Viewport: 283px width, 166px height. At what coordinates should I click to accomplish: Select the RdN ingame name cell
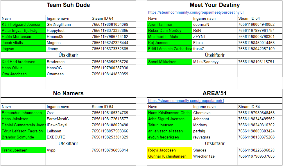215,31
